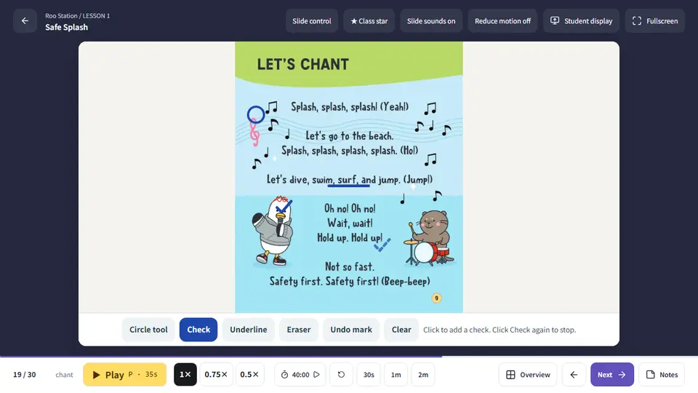
Task: Click the lyric 'Not so fast.'
Action: tap(350, 266)
